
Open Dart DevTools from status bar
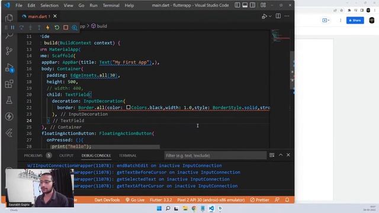(x=107, y=200)
